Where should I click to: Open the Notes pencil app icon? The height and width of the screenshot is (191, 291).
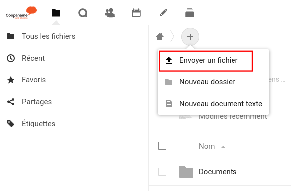coord(163,13)
